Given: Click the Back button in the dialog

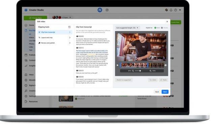Looking at the screenshot, I should point(157,92).
